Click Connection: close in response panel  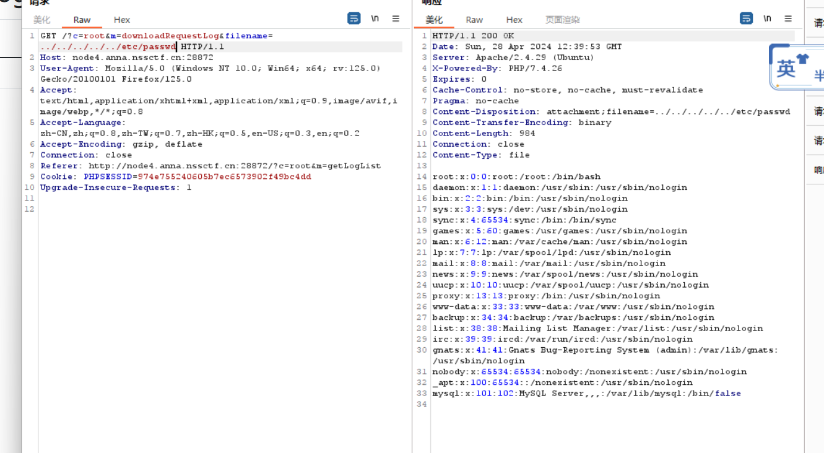[x=478, y=144]
